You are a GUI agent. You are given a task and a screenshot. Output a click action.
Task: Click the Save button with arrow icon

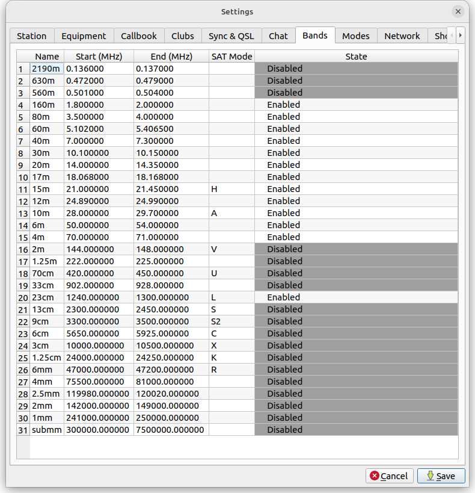(440, 476)
